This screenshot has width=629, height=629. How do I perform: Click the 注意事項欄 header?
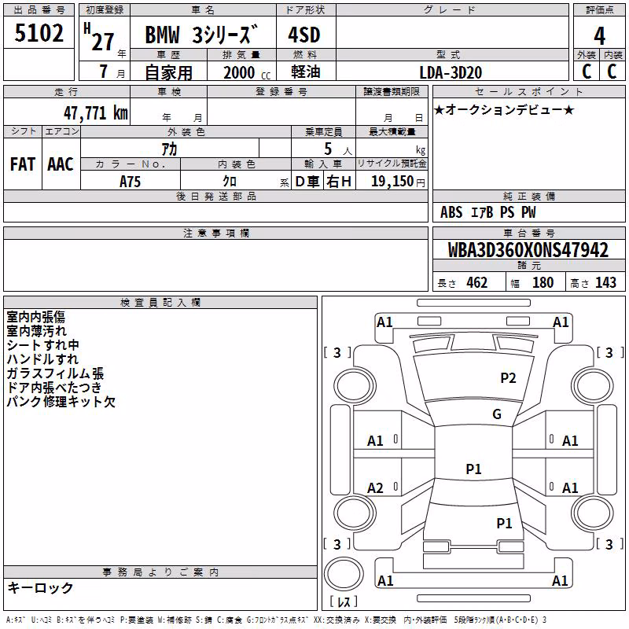(216, 234)
